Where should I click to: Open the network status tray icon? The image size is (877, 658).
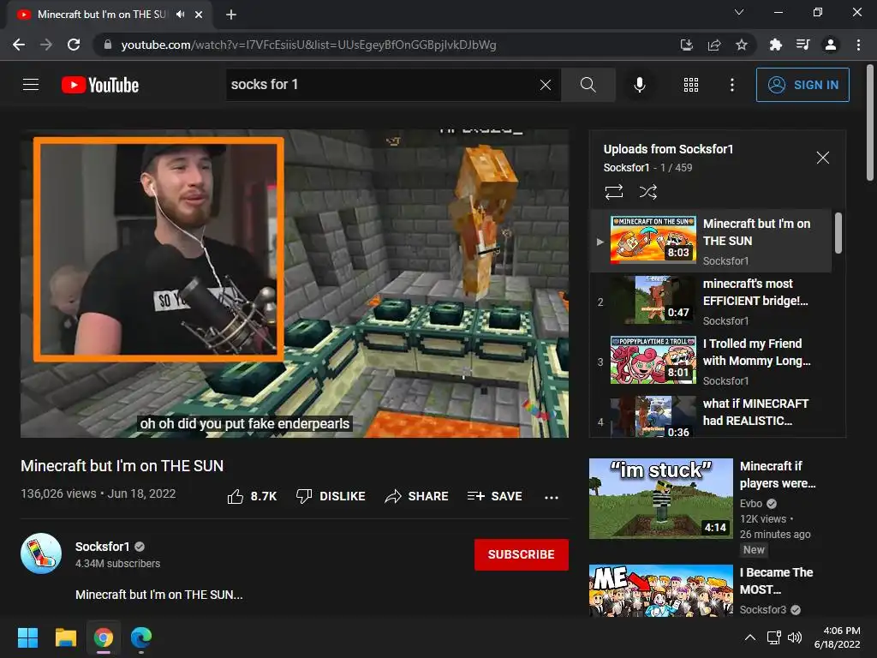click(774, 637)
